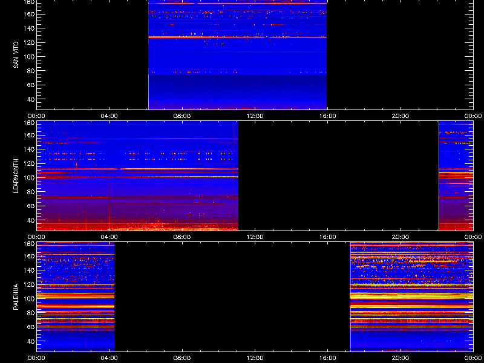Image resolution: width=484 pixels, height=363 pixels.
Task: Click the 100 frequency label on Learmonth axis
Action: click(28, 178)
